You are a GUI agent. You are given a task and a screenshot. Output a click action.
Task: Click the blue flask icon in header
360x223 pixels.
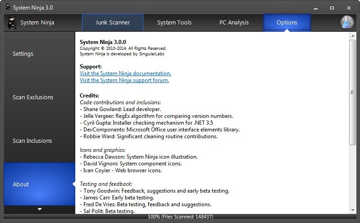(x=347, y=22)
